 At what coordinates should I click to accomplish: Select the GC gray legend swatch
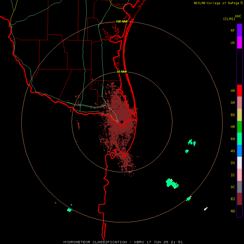239,187
